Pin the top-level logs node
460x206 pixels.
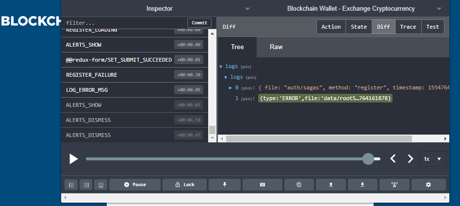(x=246, y=67)
